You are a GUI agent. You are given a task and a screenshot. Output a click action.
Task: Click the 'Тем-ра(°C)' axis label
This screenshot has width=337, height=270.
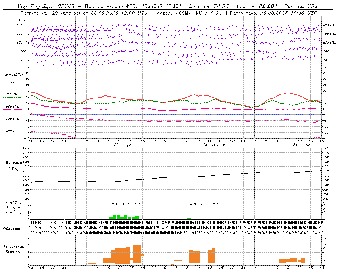coord(12,75)
